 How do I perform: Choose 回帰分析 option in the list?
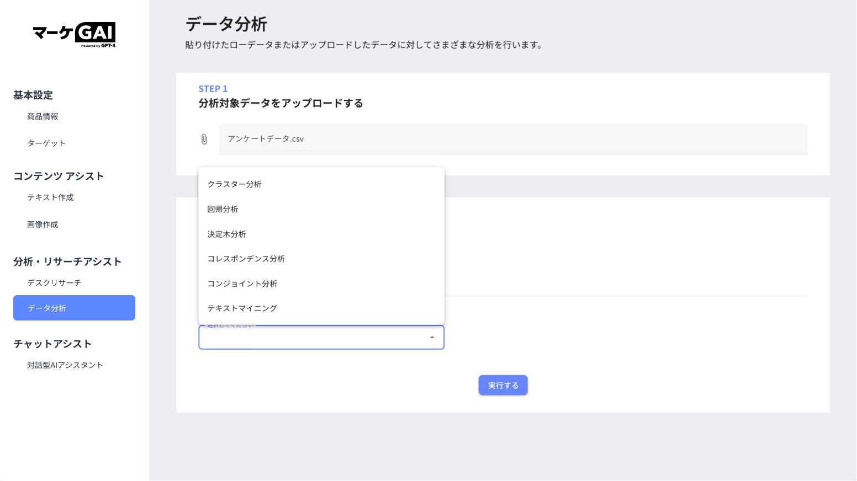[x=223, y=209]
